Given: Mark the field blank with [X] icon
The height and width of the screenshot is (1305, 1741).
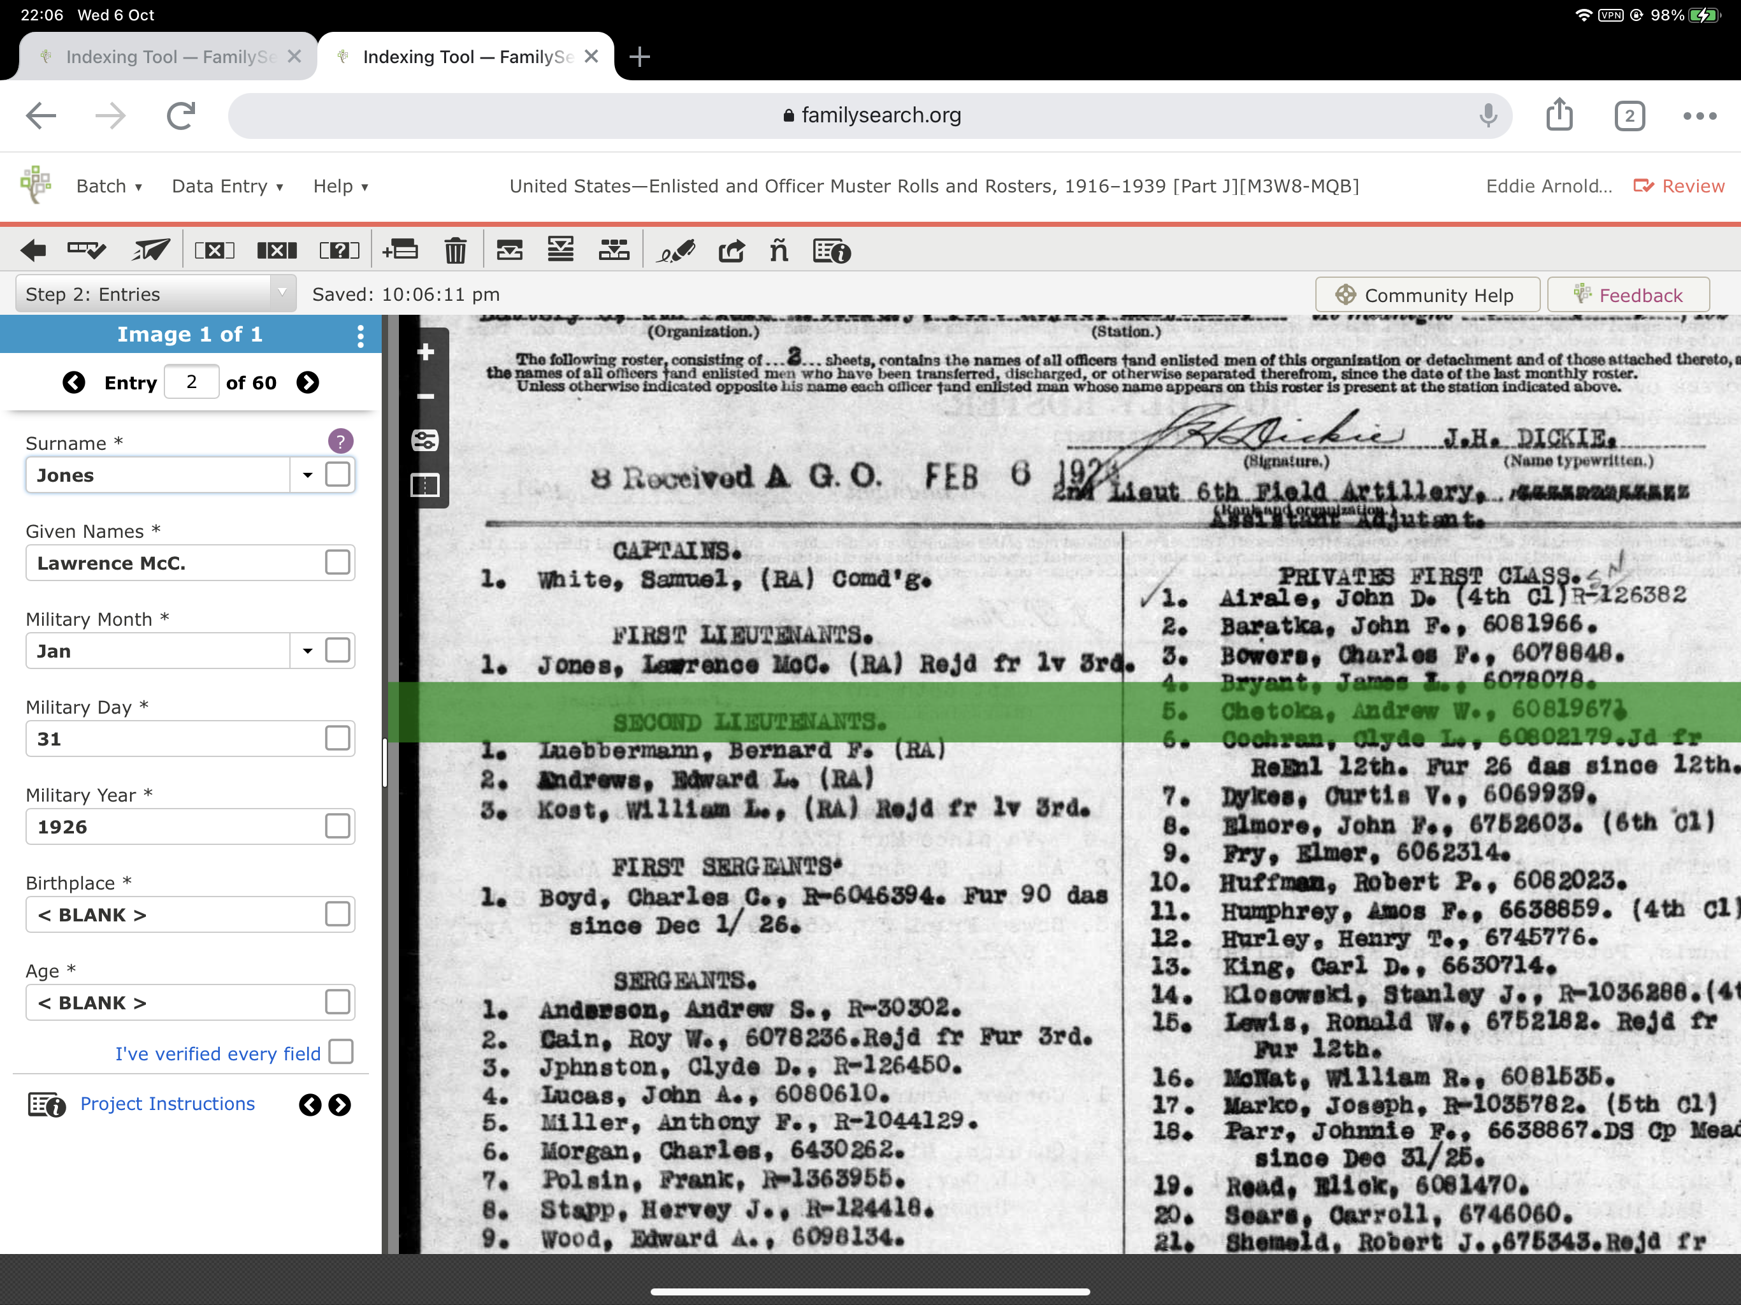Looking at the screenshot, I should click(x=214, y=250).
